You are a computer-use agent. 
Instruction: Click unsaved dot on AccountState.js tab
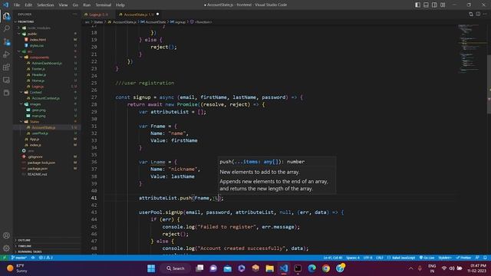(157, 14)
